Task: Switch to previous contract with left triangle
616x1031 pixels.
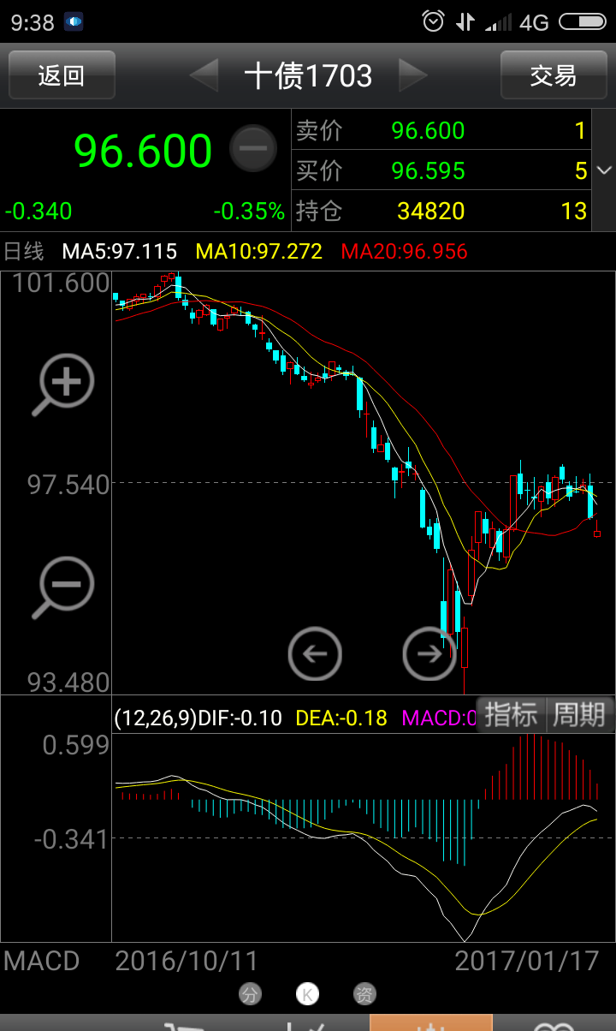Action: coord(204,75)
